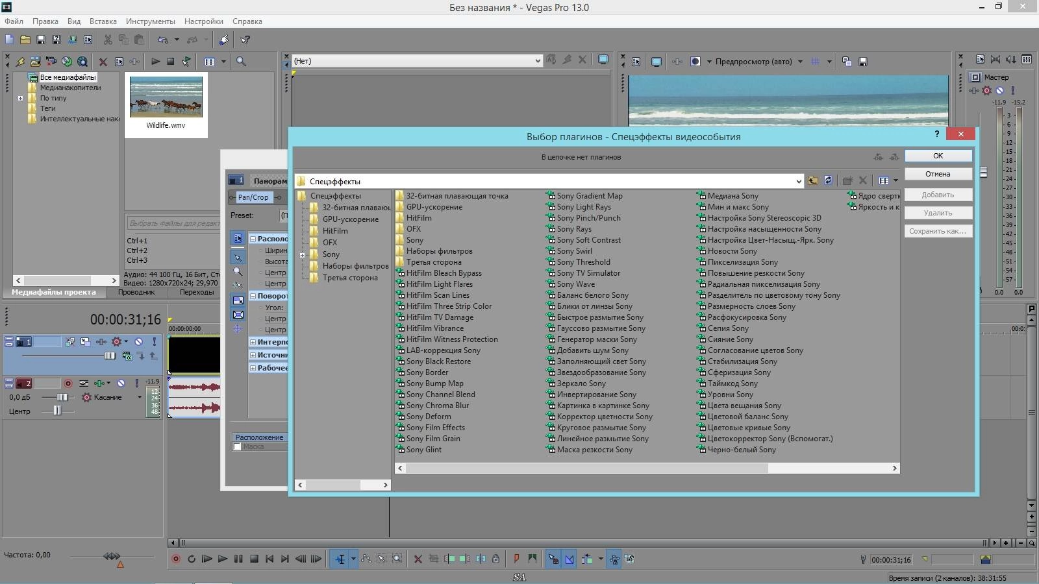This screenshot has height=584, width=1039.
Task: Toggle the Маска checkbox
Action: point(238,447)
